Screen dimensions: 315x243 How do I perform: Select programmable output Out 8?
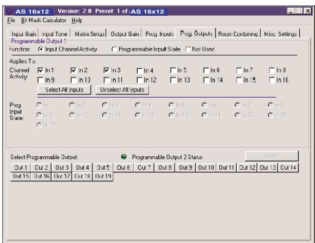[165, 168]
